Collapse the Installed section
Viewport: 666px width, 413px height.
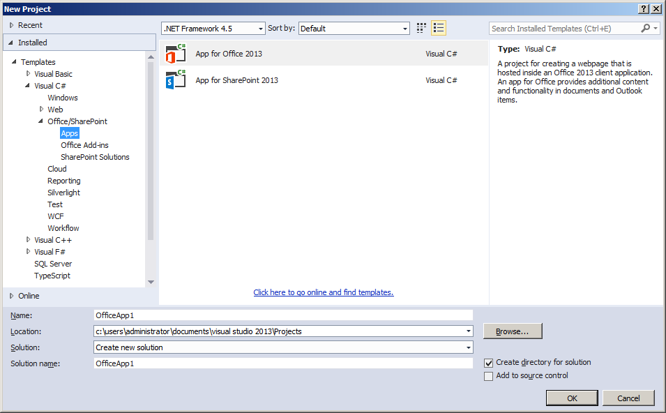[11, 43]
